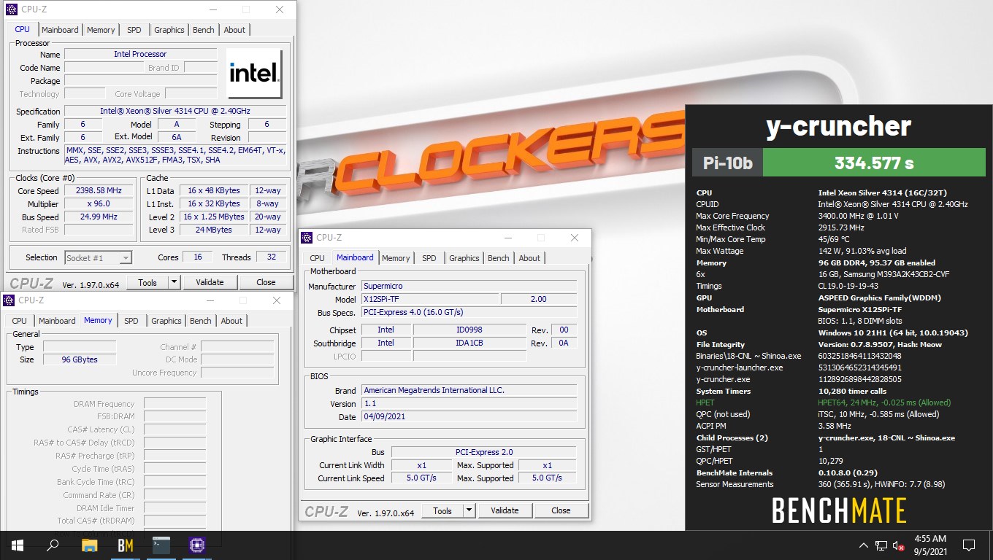Open notification center icon

click(x=969, y=545)
